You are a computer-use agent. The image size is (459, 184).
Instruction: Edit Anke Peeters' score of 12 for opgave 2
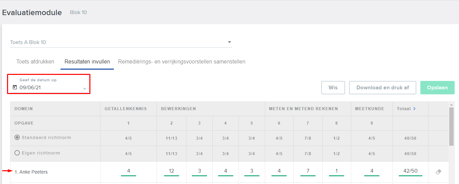click(171, 171)
